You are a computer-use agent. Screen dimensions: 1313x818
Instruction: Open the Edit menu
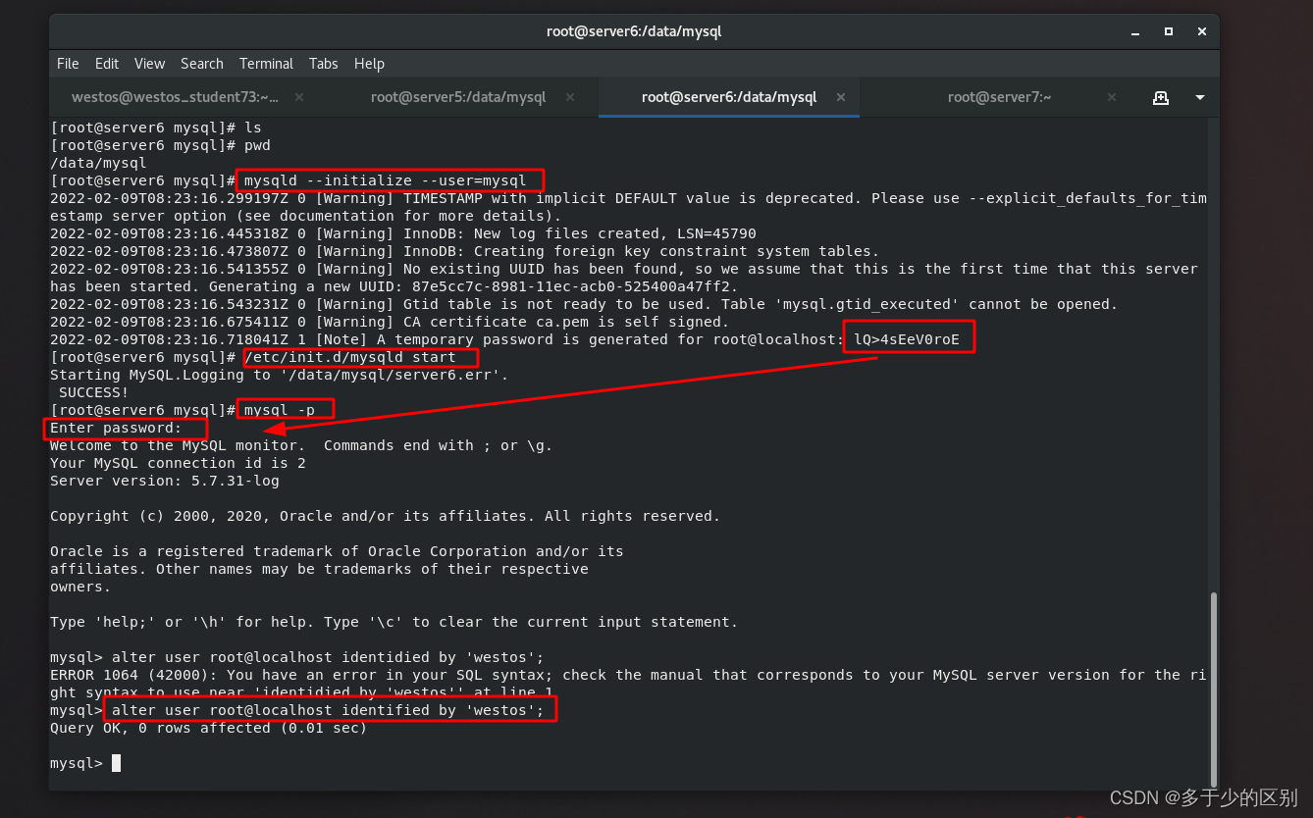point(106,63)
